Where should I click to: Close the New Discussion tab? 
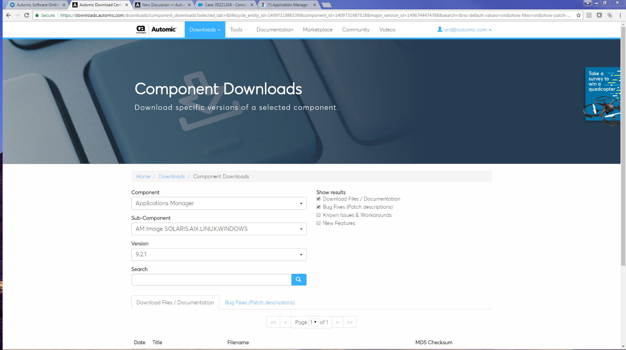189,5
